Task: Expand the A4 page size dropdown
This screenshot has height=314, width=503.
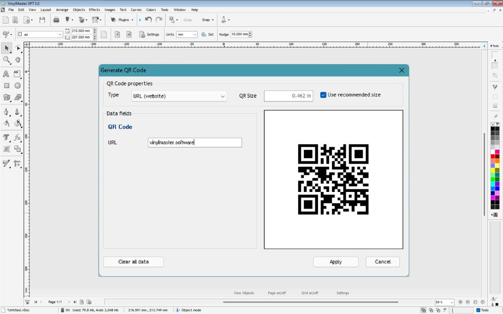Action: coord(59,34)
